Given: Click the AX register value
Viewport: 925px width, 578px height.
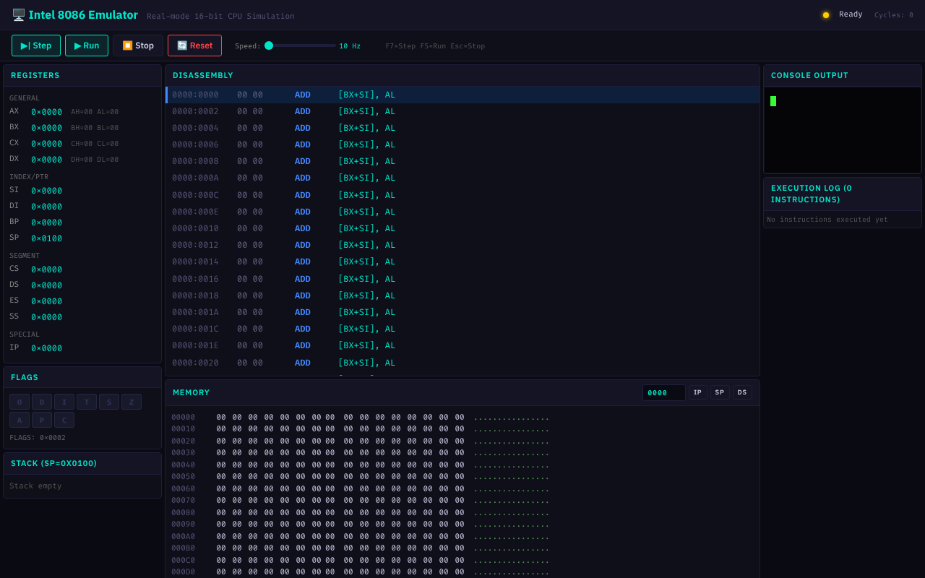Looking at the screenshot, I should click(x=46, y=112).
